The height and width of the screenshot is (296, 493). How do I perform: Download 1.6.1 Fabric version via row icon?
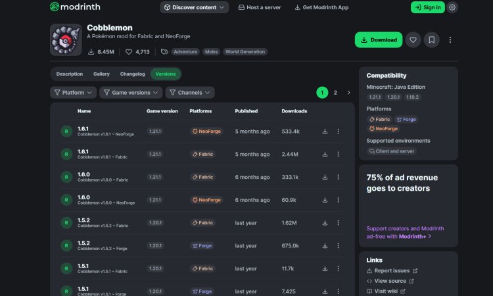[x=325, y=154]
